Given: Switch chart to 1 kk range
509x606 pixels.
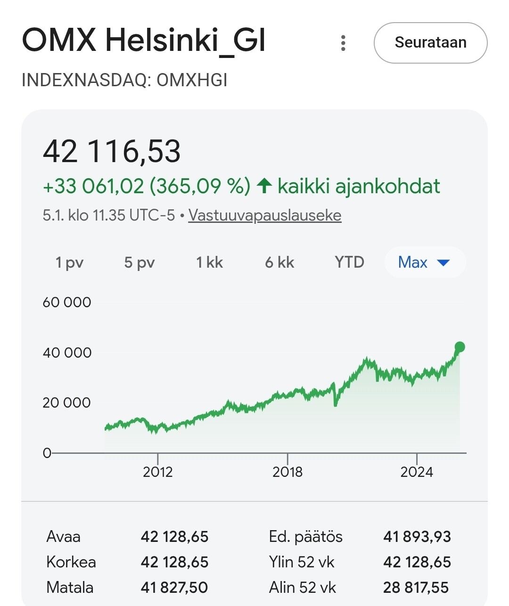Looking at the screenshot, I should pos(209,262).
